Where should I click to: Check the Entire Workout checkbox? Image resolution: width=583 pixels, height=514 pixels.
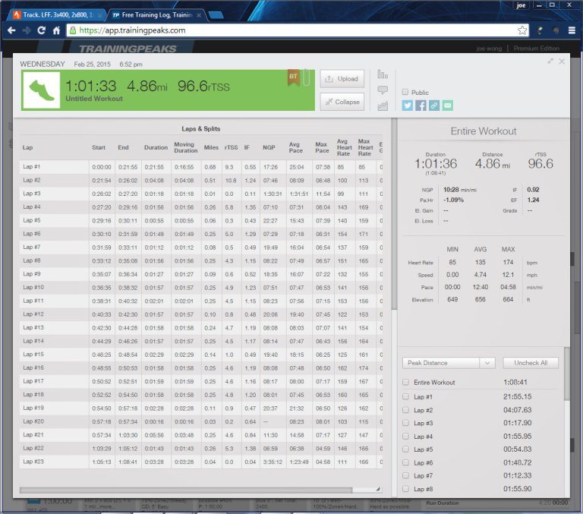pyautogui.click(x=406, y=382)
